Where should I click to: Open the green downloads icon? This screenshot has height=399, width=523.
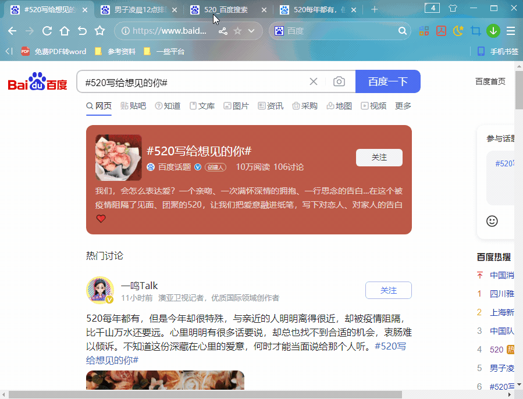[x=493, y=31]
